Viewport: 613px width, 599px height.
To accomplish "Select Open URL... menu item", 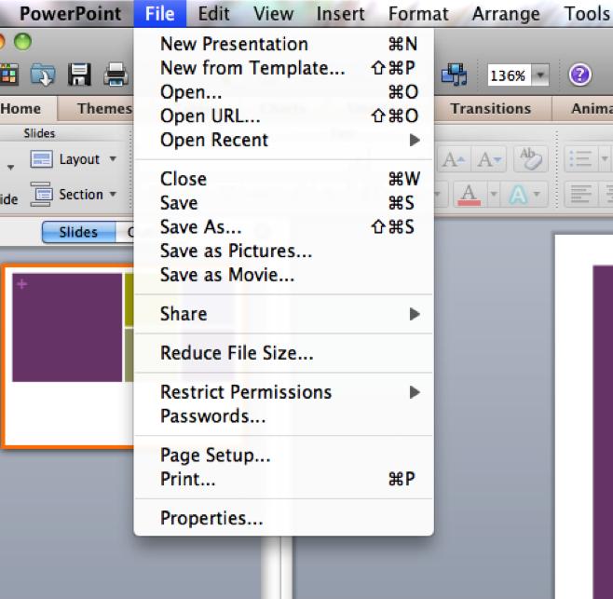I will coord(283,116).
